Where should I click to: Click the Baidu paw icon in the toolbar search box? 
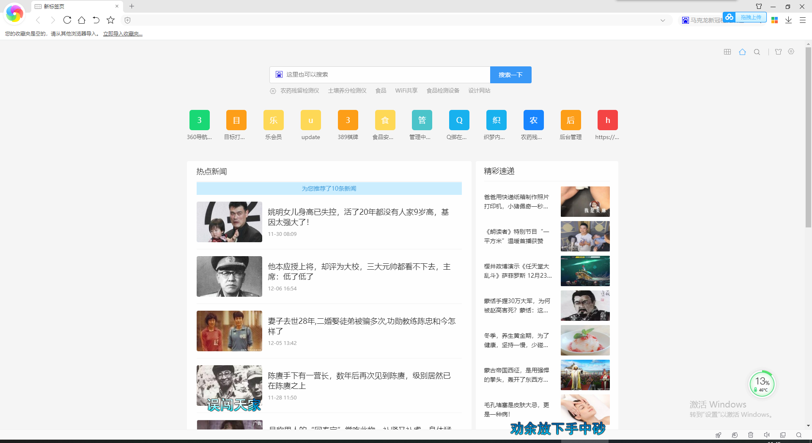click(686, 20)
